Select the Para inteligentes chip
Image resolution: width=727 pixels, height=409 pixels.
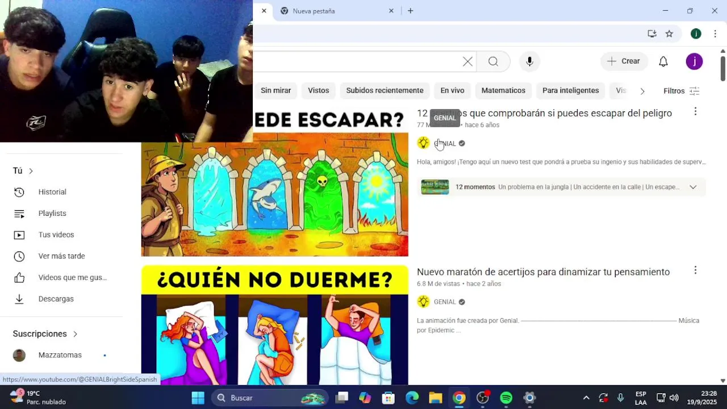pos(570,90)
